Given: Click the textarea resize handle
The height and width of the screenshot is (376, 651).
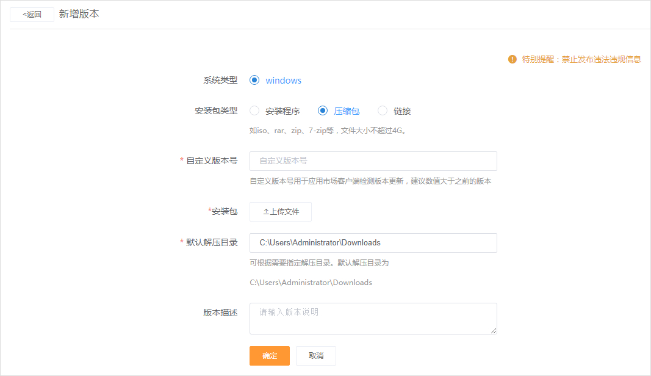Looking at the screenshot, I should (494, 331).
